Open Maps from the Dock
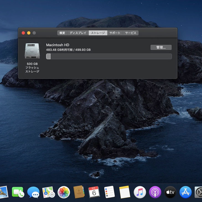202x202 pixels. pyautogui.click(x=48, y=192)
